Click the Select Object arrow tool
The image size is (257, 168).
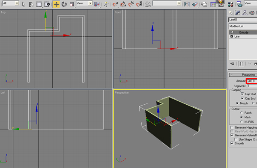[x=24, y=4]
